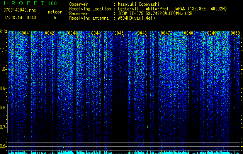Click the 0049 time marker
Image resolution: width=243 pixels, height=154 pixels.
(x=212, y=33)
